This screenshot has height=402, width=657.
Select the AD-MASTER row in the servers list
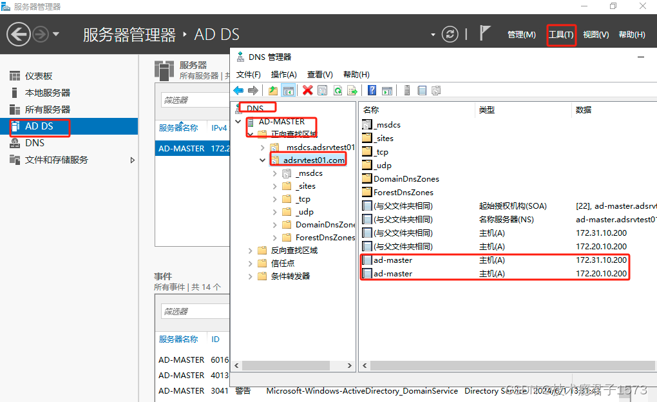(x=193, y=148)
